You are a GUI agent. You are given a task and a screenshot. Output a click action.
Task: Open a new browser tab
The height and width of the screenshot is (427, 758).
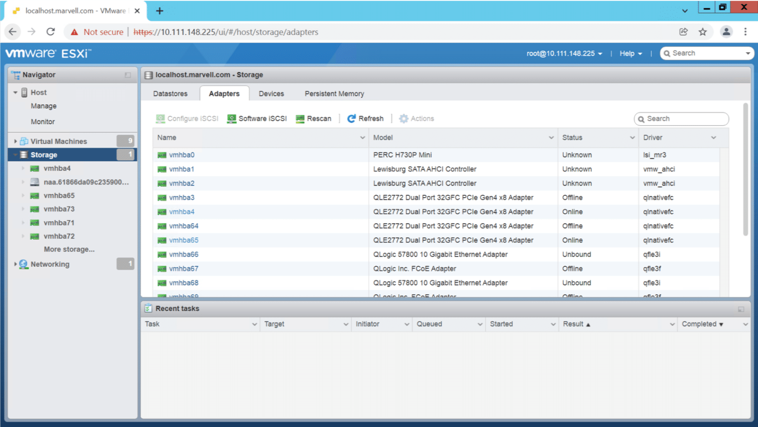pyautogui.click(x=159, y=11)
